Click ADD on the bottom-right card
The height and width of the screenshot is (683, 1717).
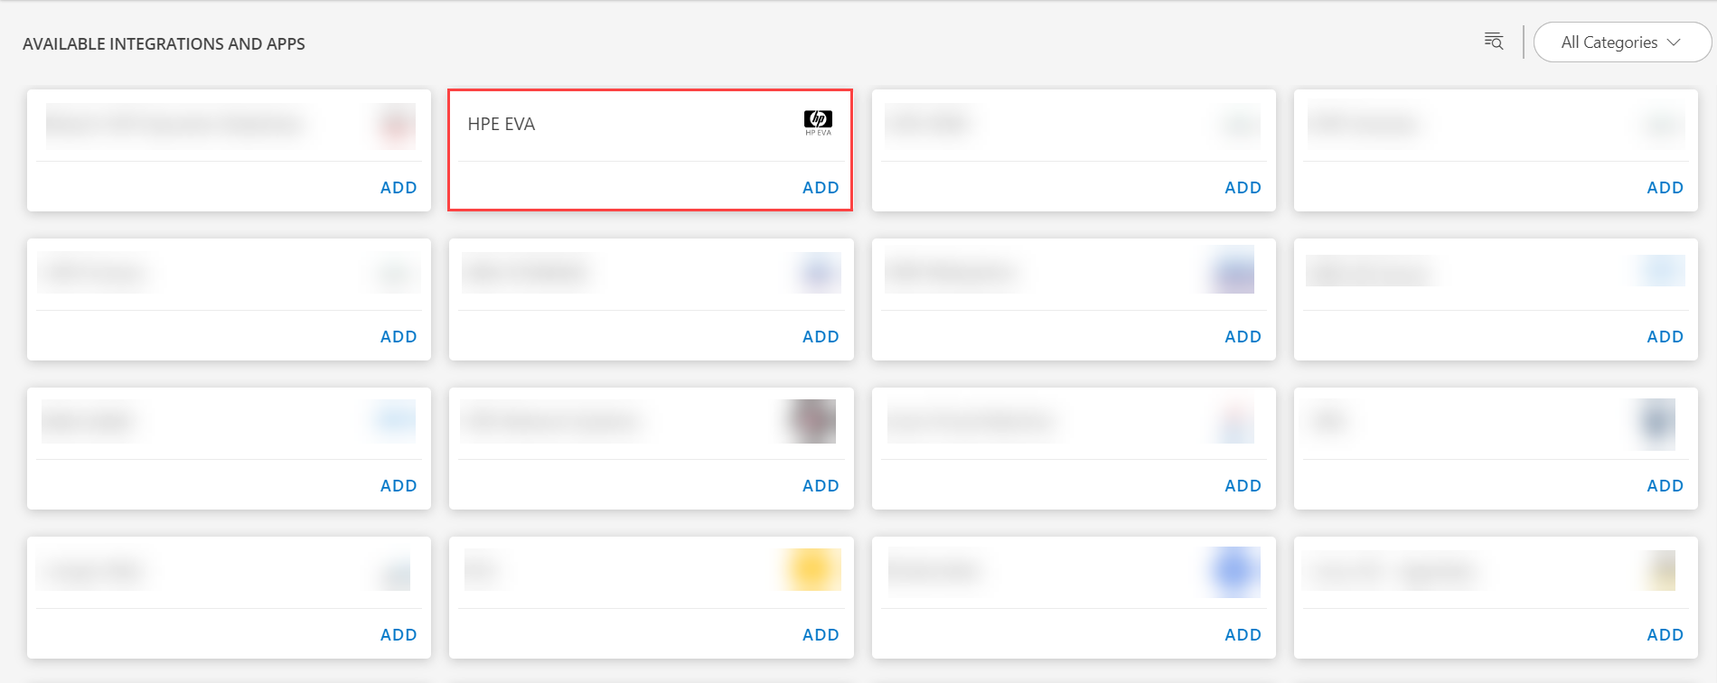[x=1665, y=634]
